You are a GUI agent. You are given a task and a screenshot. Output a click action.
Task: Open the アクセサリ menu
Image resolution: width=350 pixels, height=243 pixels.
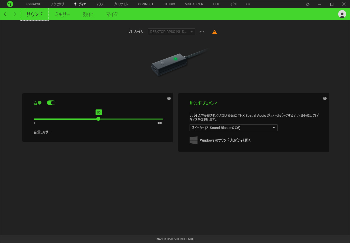point(58,4)
